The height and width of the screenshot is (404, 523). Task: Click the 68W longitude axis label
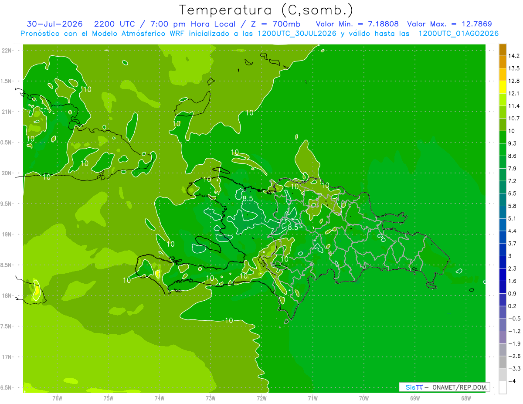tap(466, 398)
